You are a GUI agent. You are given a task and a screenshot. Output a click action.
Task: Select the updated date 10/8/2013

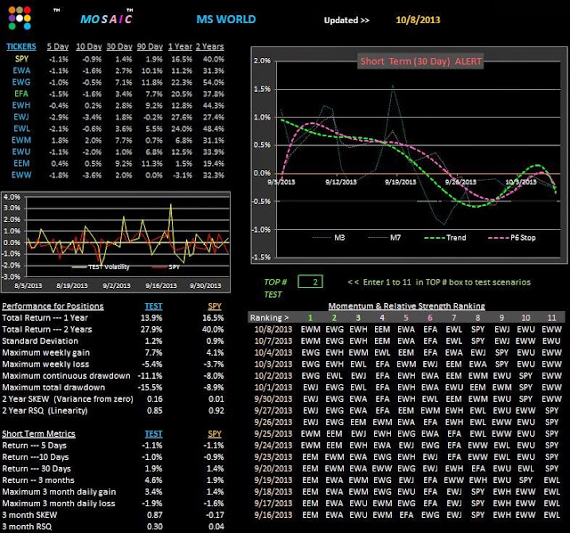coord(418,20)
